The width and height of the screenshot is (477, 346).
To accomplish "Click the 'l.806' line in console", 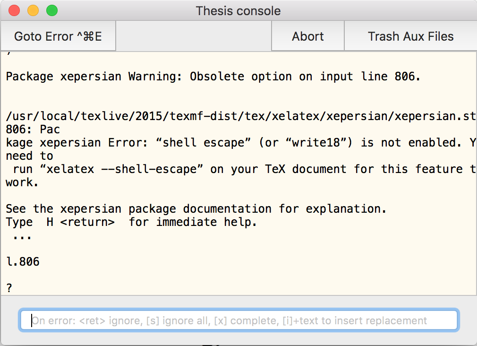I will [23, 261].
